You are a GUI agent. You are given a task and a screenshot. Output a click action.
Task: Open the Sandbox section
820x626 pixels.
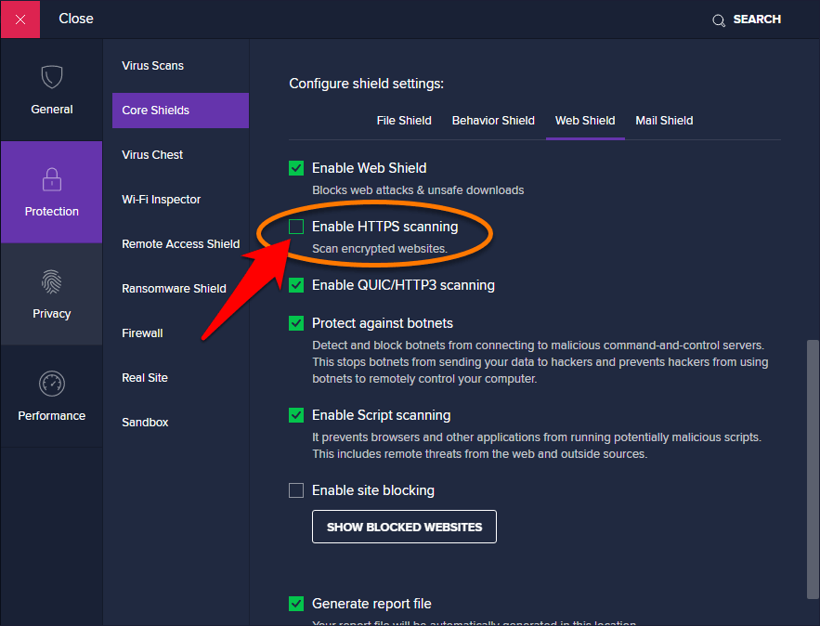[145, 422]
